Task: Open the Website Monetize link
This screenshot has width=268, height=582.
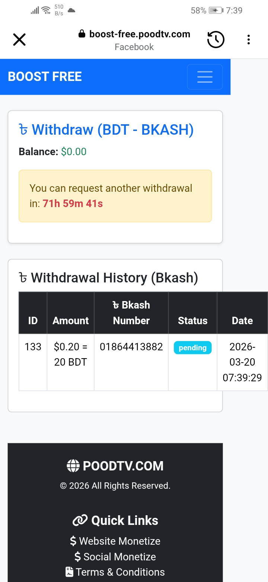Action: (x=115, y=541)
